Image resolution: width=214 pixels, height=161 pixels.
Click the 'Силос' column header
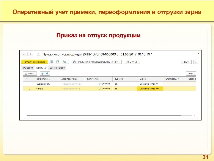coord(150,79)
